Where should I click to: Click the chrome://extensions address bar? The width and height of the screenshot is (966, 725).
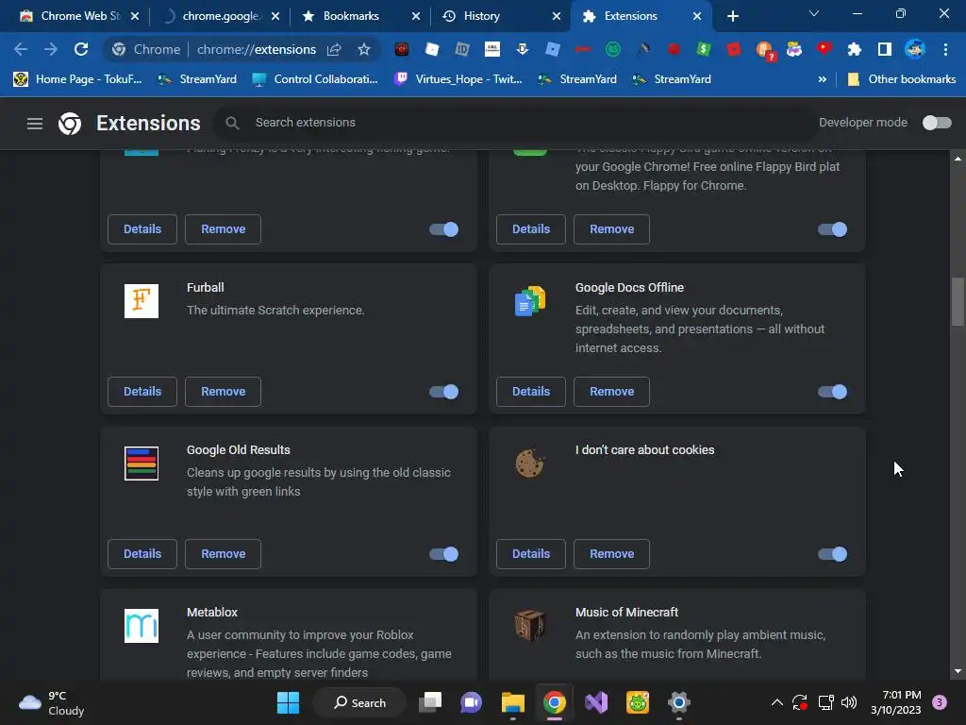pyautogui.click(x=256, y=49)
